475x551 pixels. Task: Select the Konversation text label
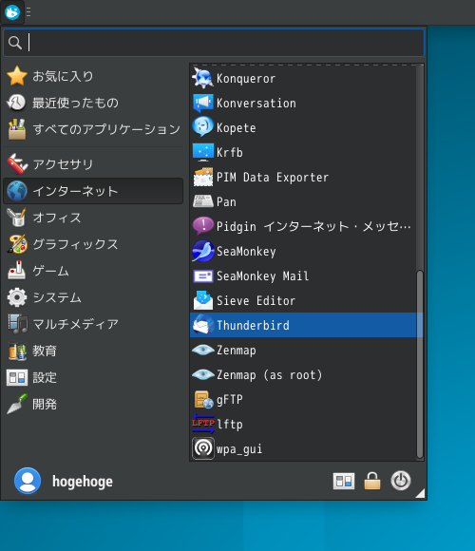coord(256,104)
